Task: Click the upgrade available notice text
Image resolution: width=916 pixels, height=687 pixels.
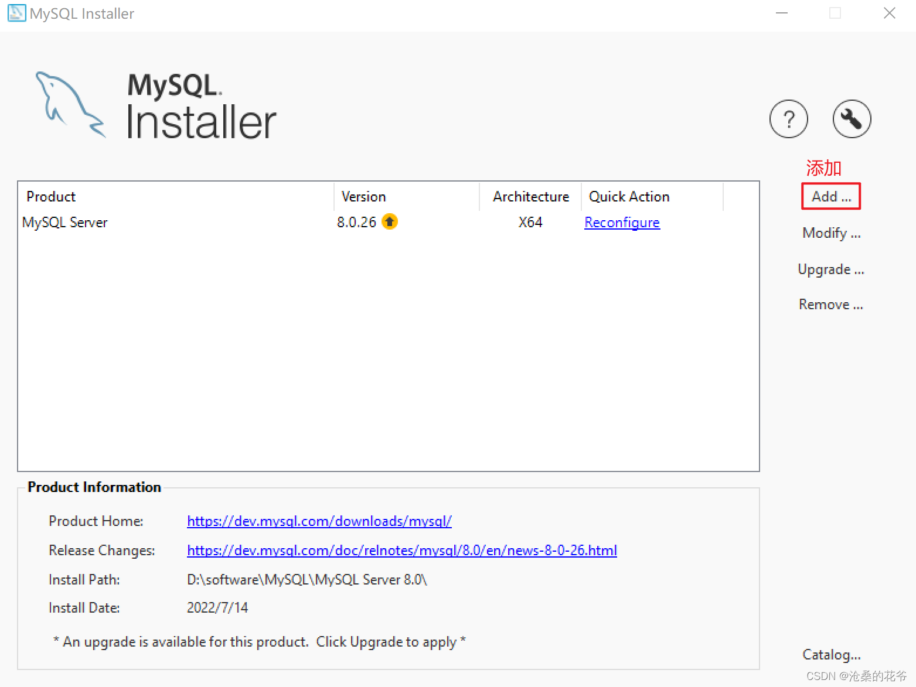Action: (x=260, y=642)
